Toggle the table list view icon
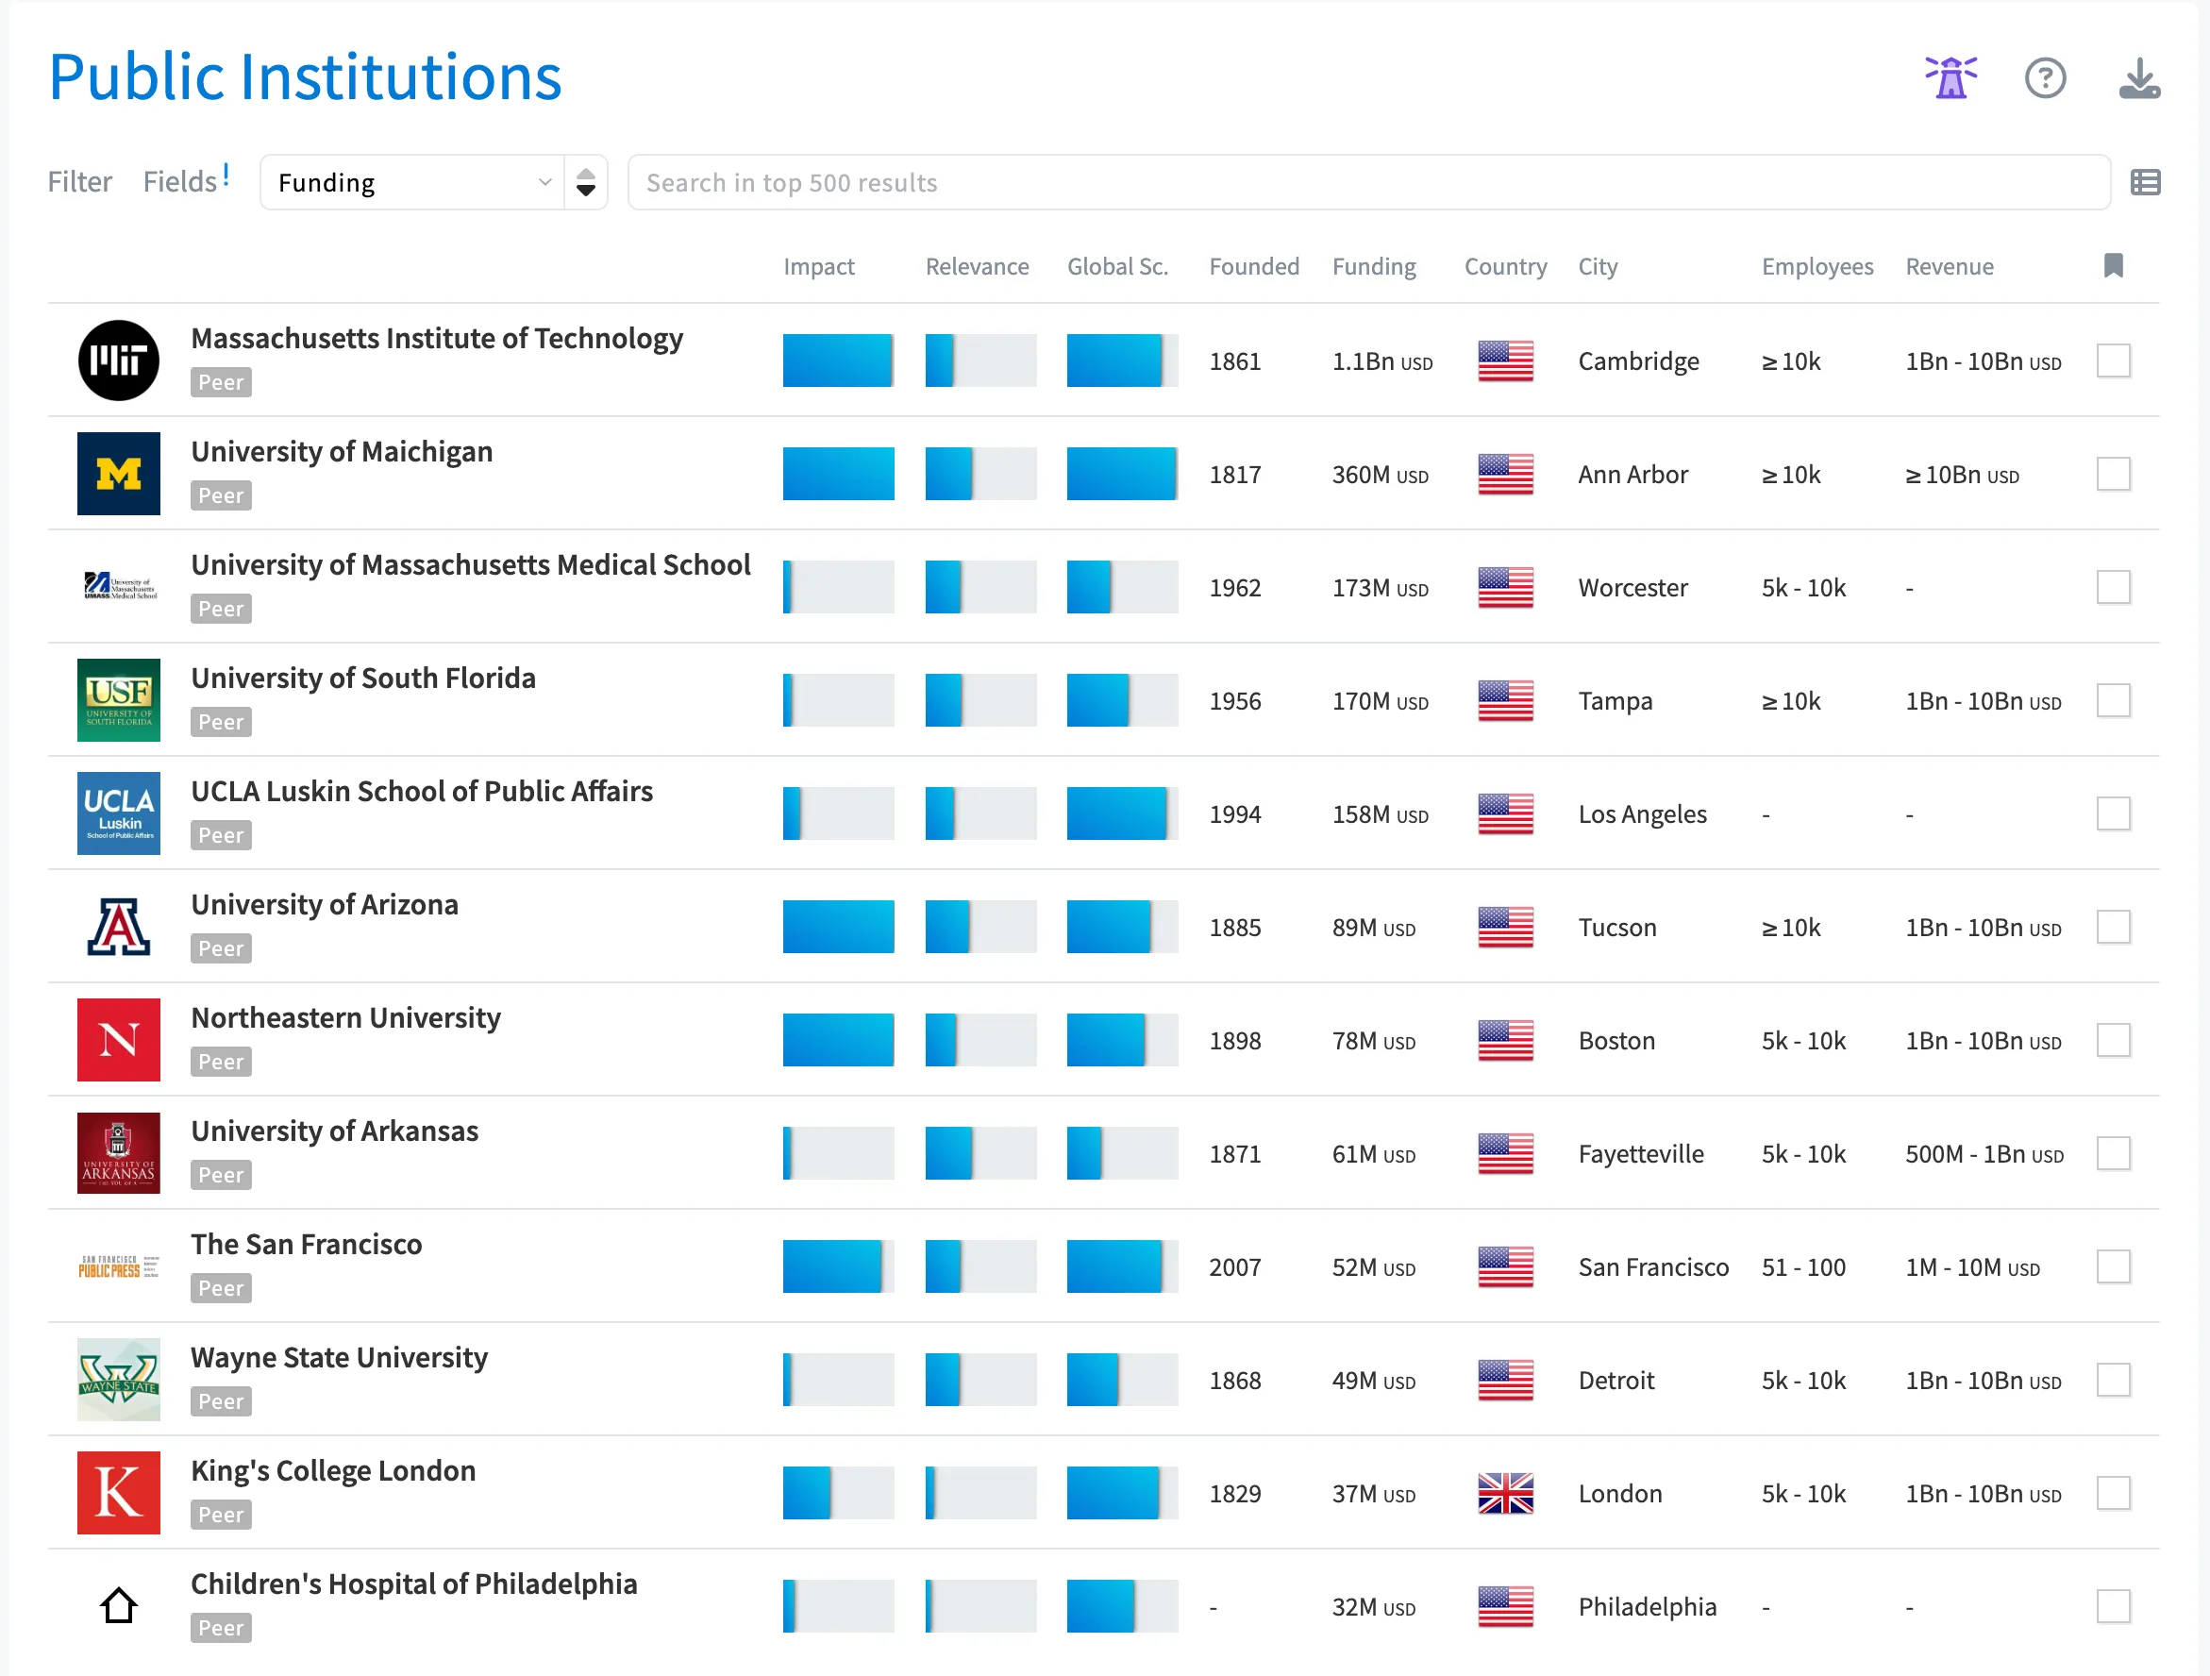This screenshot has width=2210, height=1676. tap(2144, 182)
